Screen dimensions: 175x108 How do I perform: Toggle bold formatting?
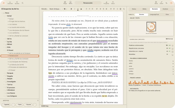(x=71, y=9)
